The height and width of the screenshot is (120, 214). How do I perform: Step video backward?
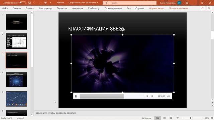(x=147, y=96)
